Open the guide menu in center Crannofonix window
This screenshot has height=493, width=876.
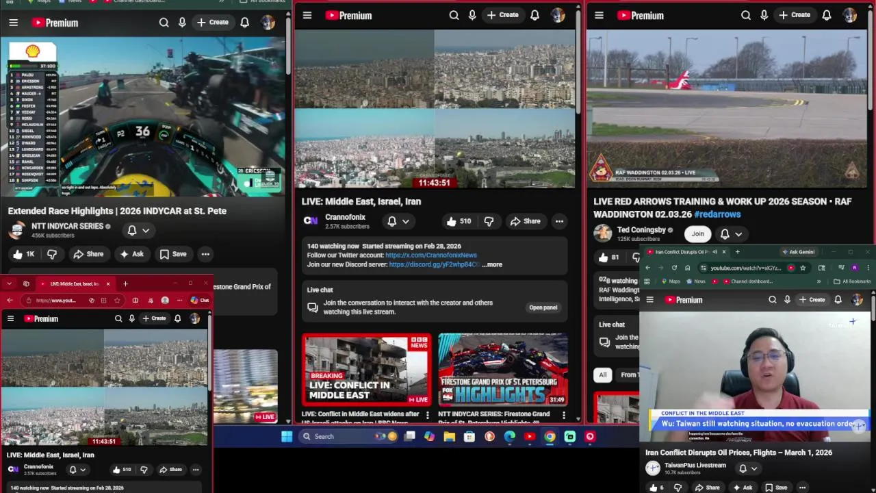click(x=307, y=15)
